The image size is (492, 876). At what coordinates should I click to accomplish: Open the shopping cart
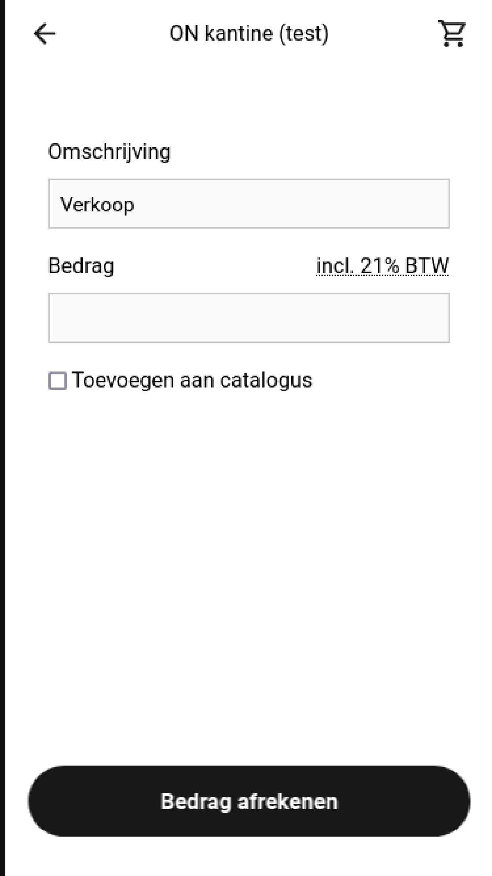click(x=452, y=33)
